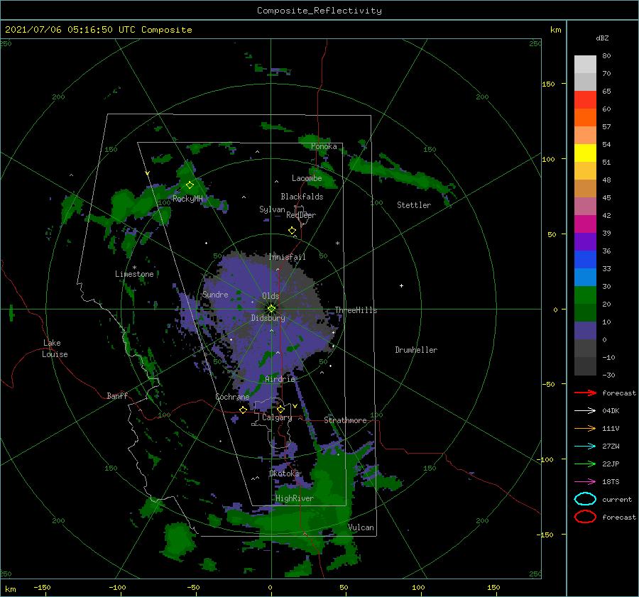Click the yellow radar-center diamond near Olds
The width and height of the screenshot is (639, 597).
pyautogui.click(x=271, y=309)
